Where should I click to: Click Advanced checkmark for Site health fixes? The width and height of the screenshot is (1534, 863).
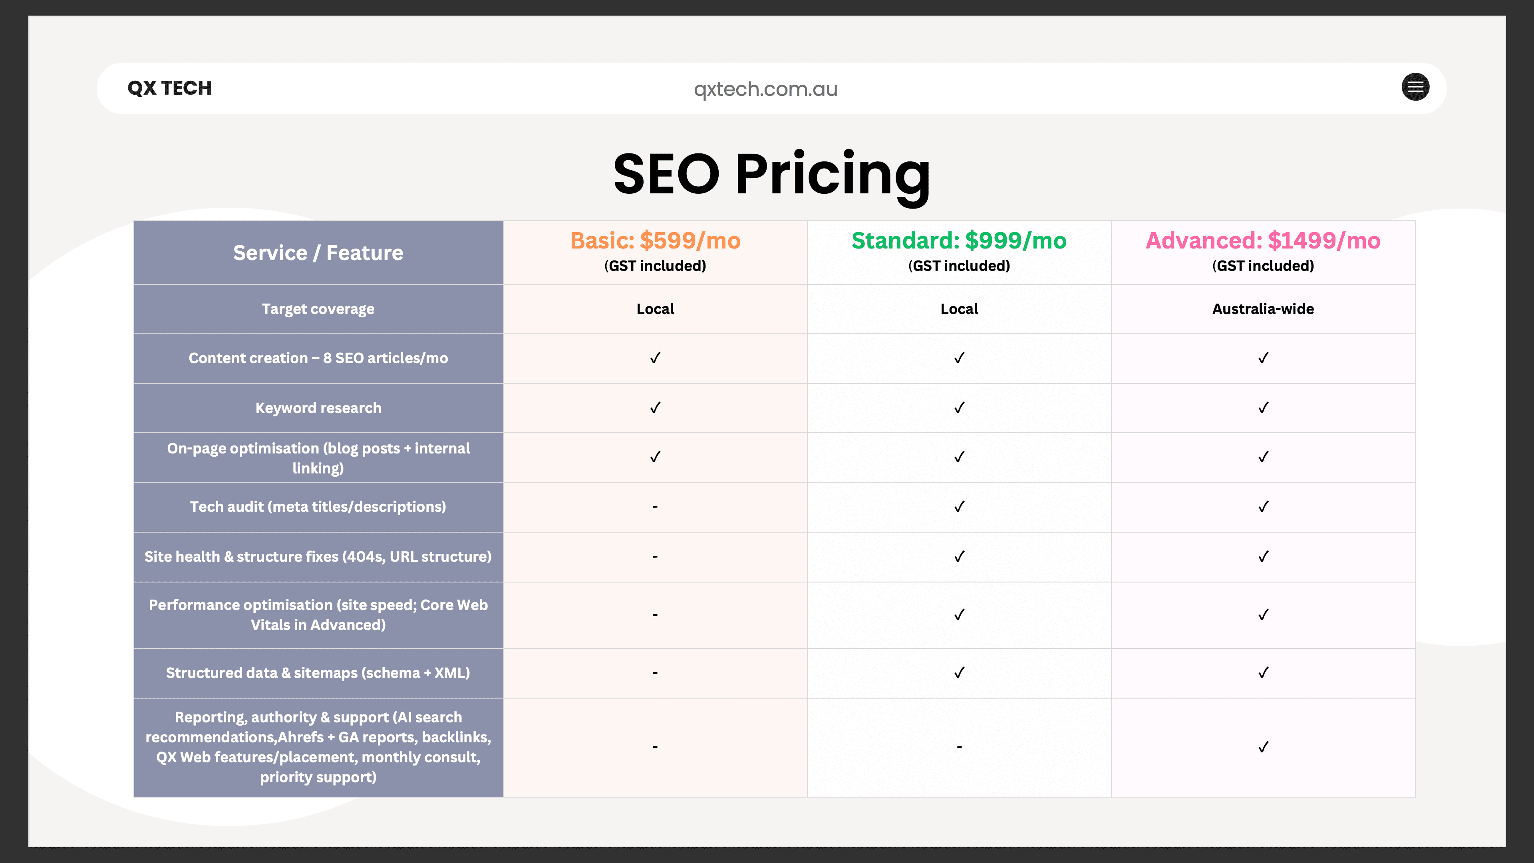tap(1263, 556)
